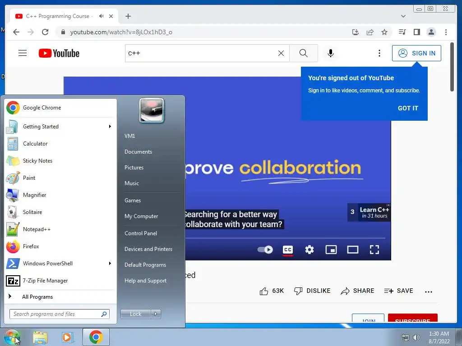
Task: Open Chrome three-dot menu
Action: point(446,32)
